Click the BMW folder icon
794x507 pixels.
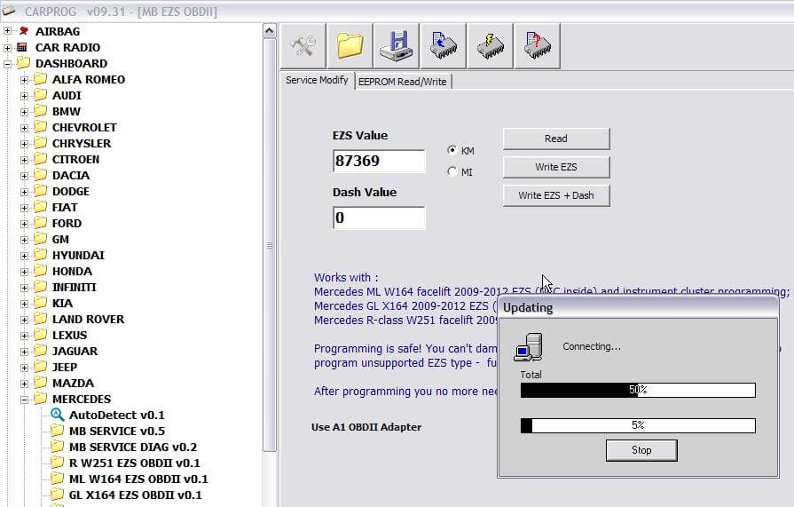(41, 111)
